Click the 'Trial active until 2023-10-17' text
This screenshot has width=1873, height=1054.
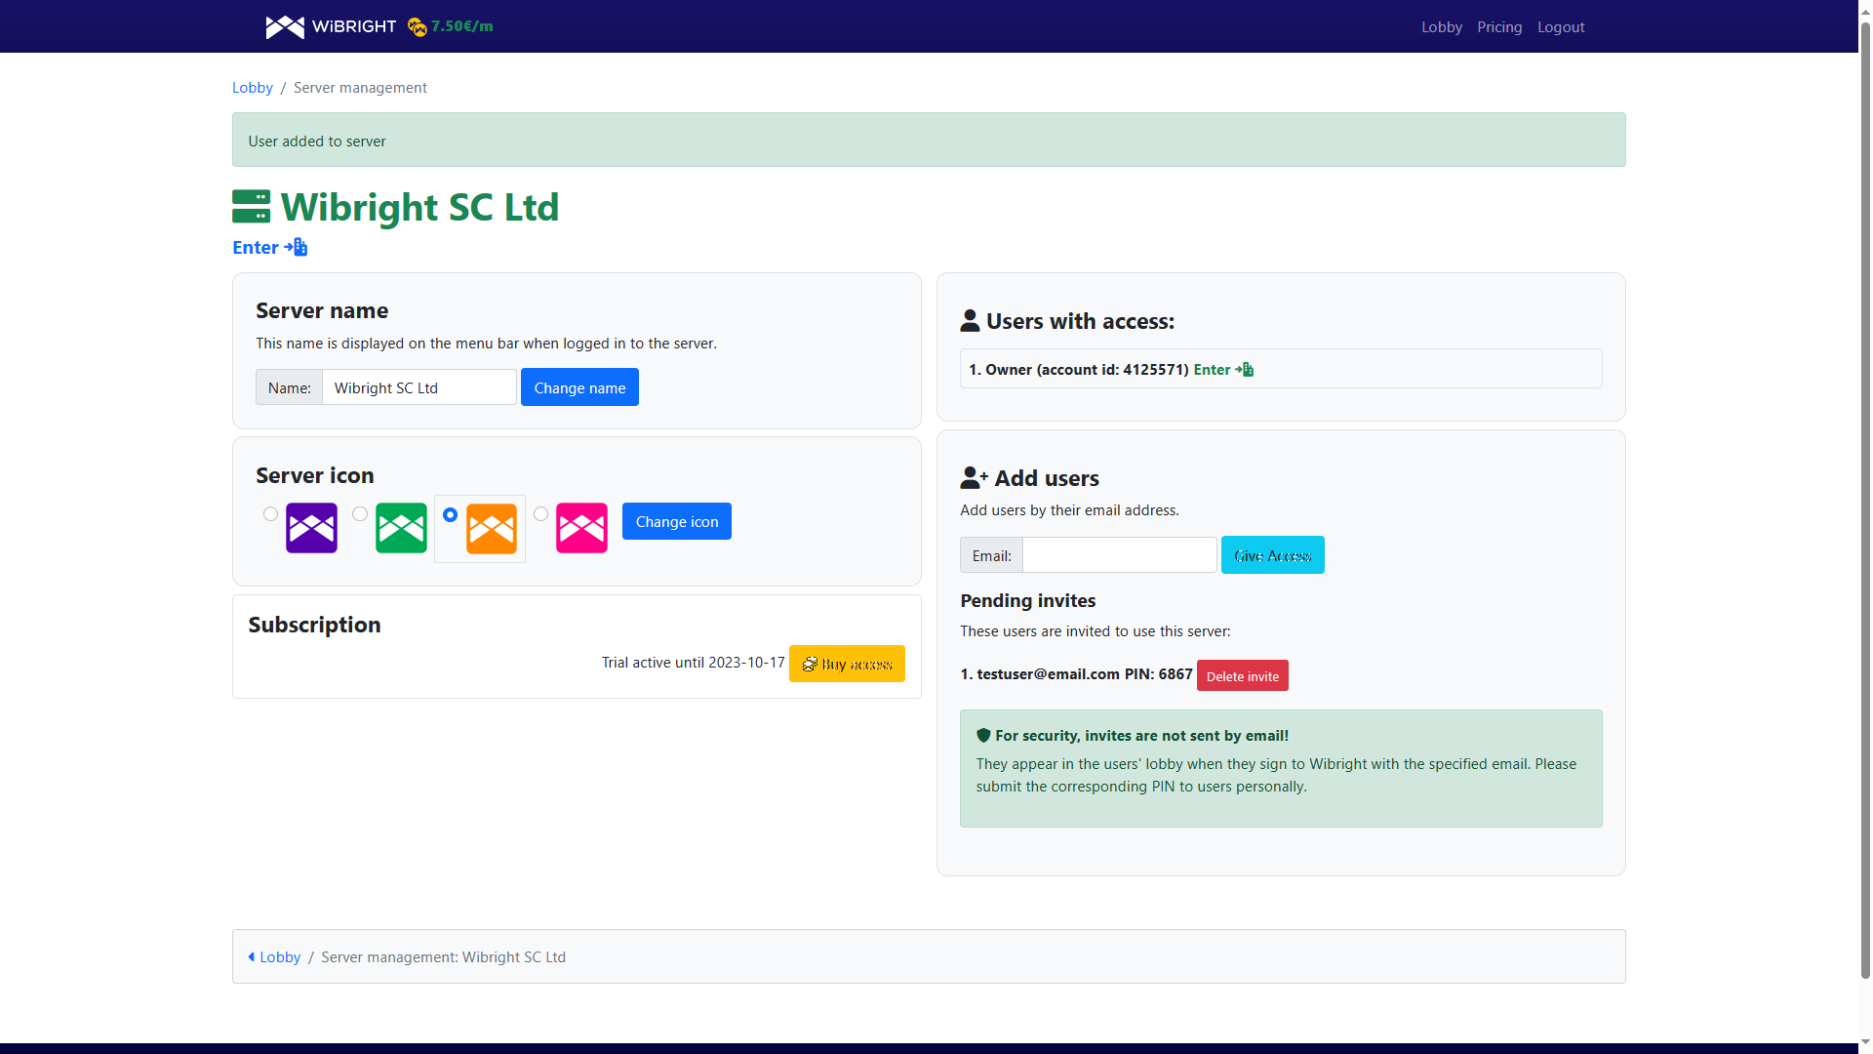point(694,663)
